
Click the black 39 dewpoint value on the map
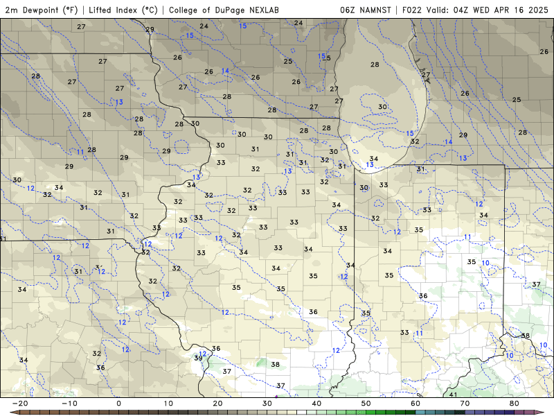pos(198,358)
